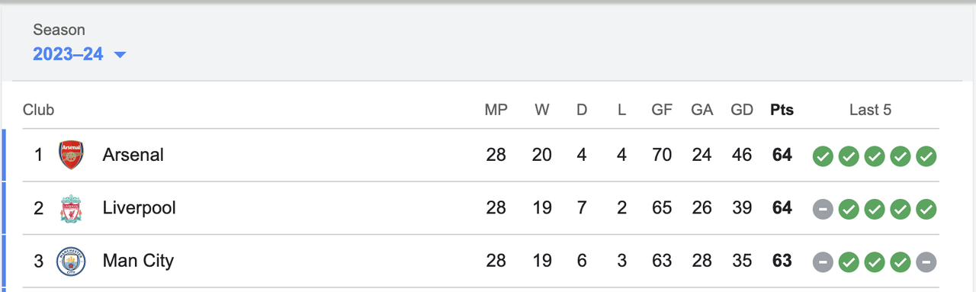
Task: Click the Liverpool club crest icon
Action: (71, 208)
